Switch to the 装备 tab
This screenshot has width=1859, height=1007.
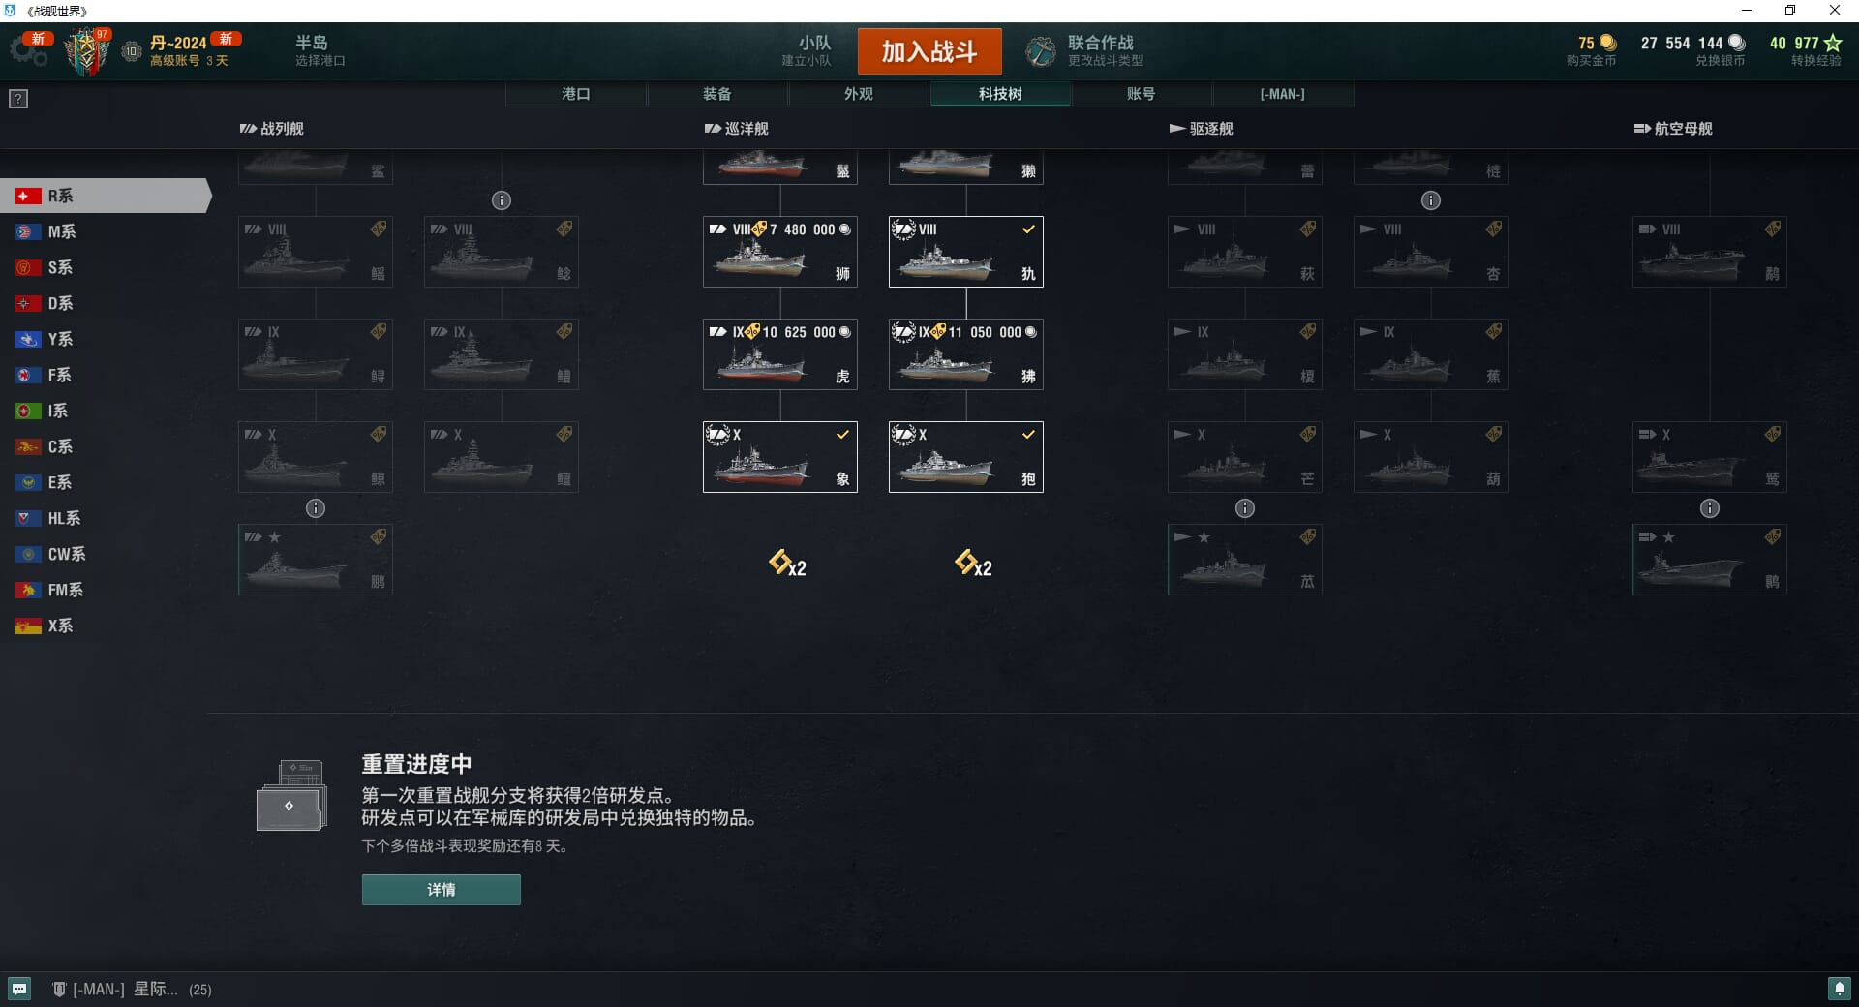click(x=717, y=94)
